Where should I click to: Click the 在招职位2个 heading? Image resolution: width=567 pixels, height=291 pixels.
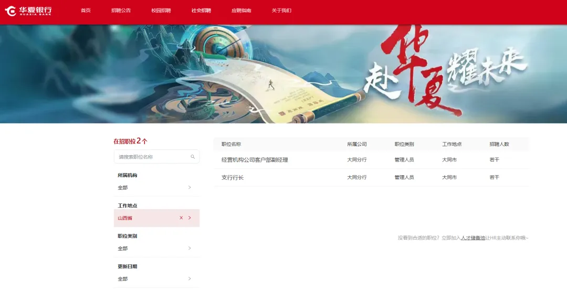coord(131,141)
